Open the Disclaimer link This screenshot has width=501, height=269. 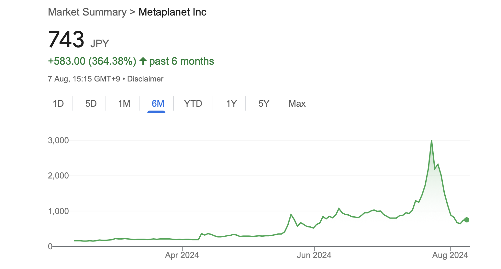(x=145, y=79)
